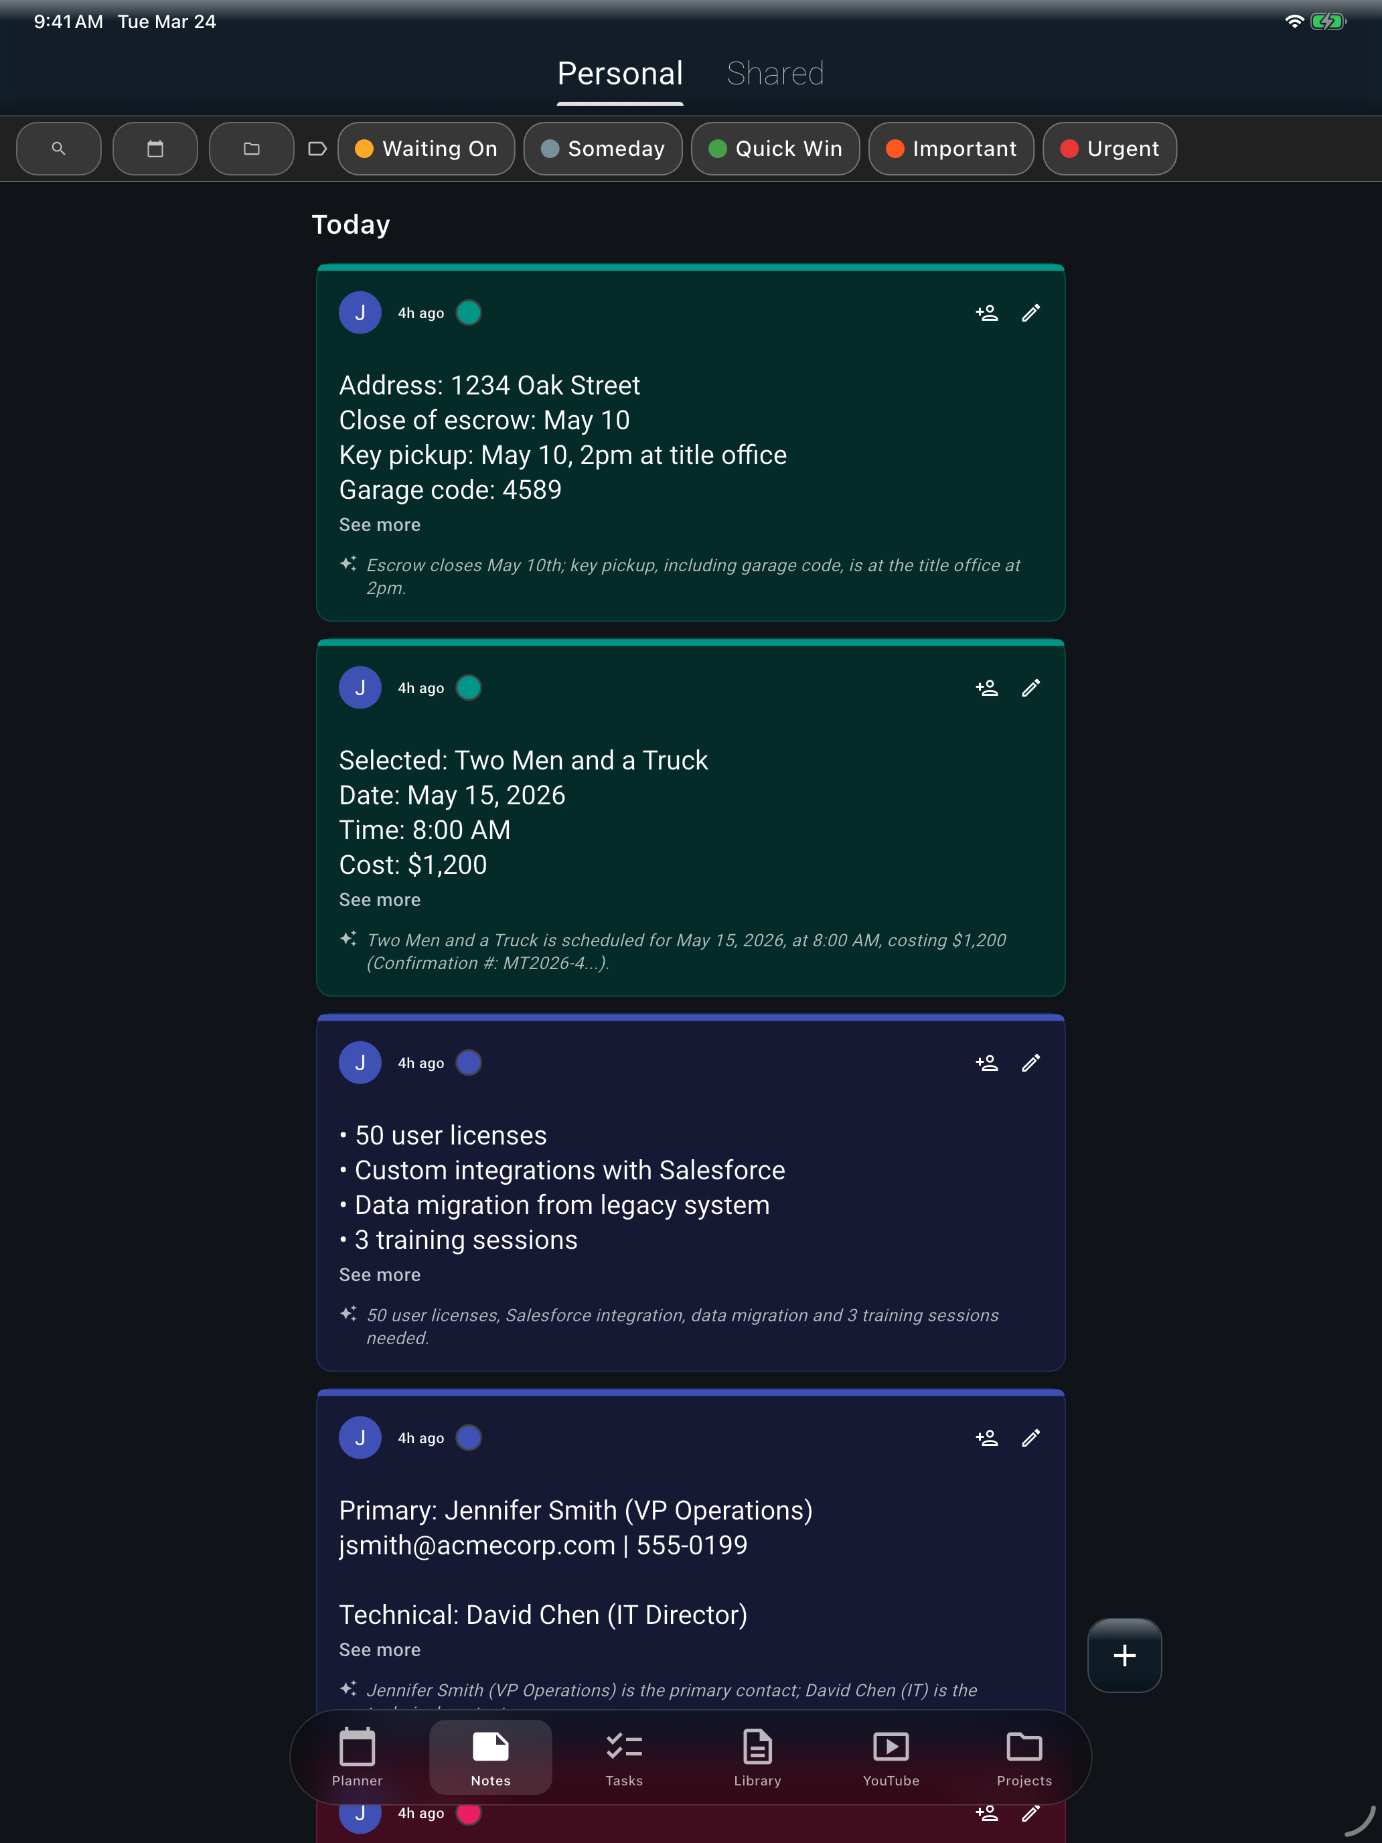Screen dimensions: 1382x1843
Task: Select the tag filter icon
Action: [x=317, y=148]
